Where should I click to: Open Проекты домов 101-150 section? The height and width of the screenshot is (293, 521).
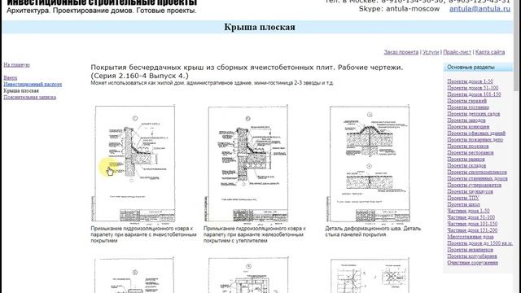point(474,94)
